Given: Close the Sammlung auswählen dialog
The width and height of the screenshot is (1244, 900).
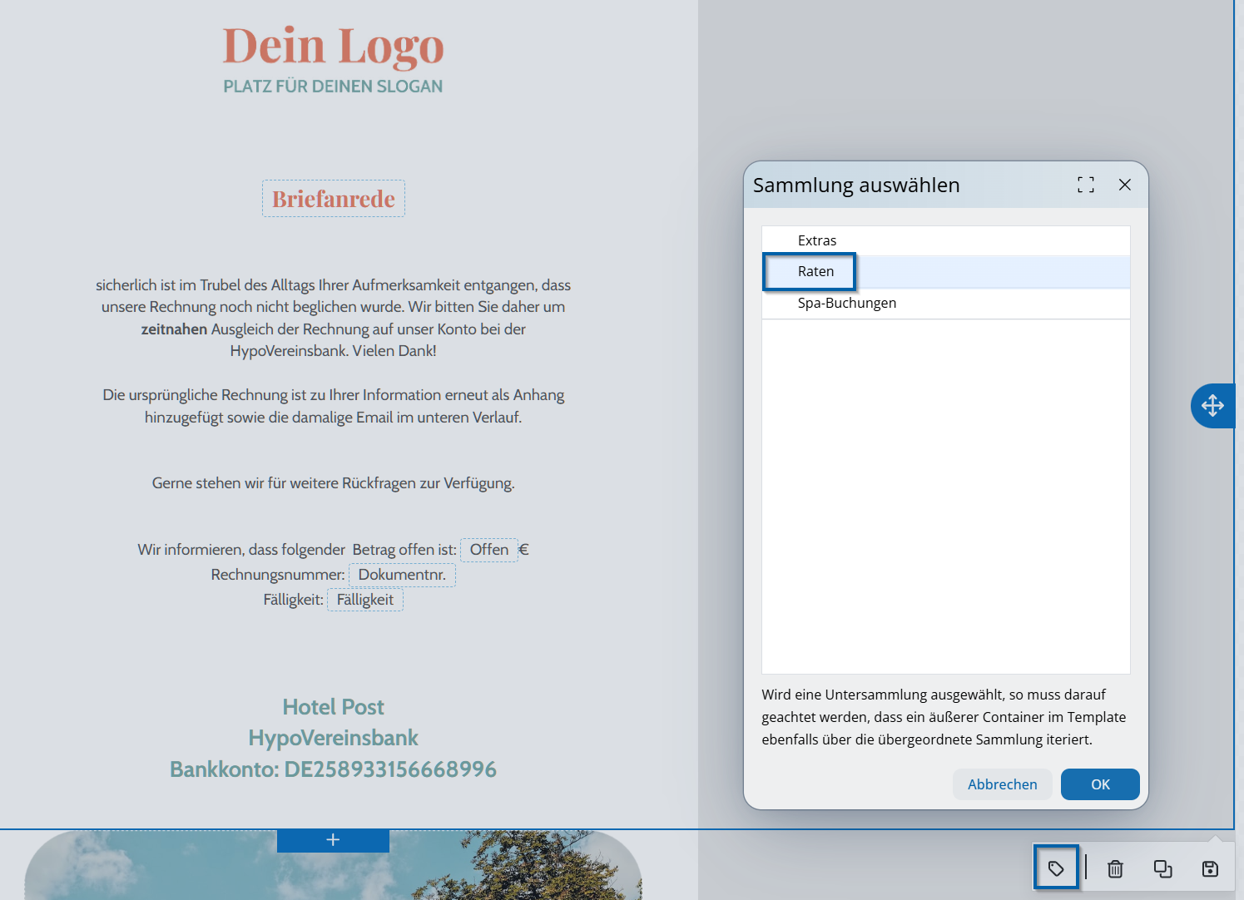Looking at the screenshot, I should (1124, 185).
